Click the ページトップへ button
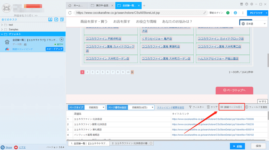 (234, 90)
